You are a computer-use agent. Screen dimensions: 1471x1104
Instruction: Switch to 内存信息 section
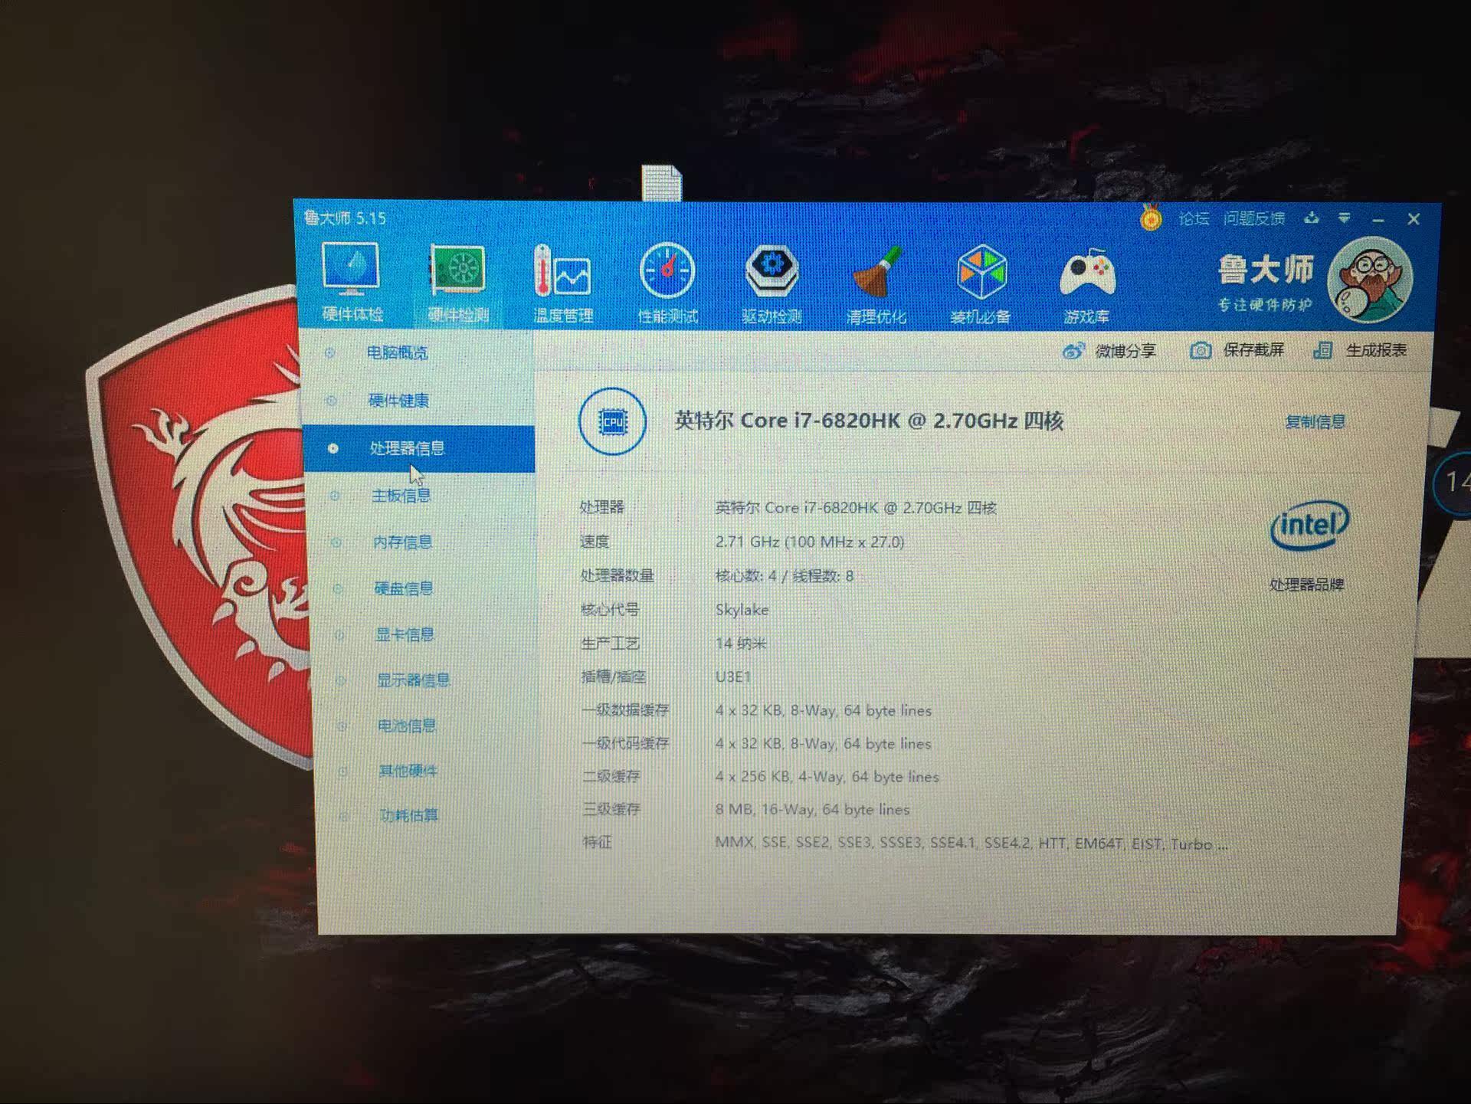click(x=402, y=542)
